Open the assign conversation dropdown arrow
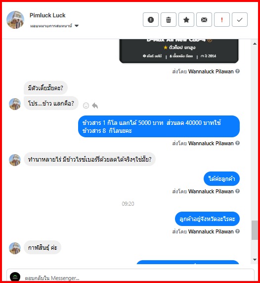 [77, 26]
